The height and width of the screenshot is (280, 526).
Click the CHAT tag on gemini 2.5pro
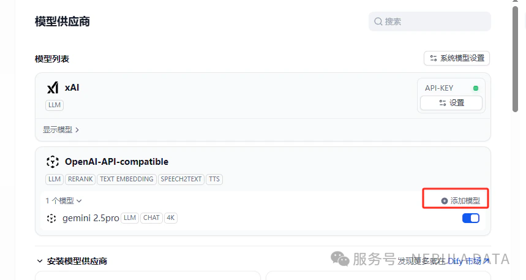pyautogui.click(x=151, y=218)
